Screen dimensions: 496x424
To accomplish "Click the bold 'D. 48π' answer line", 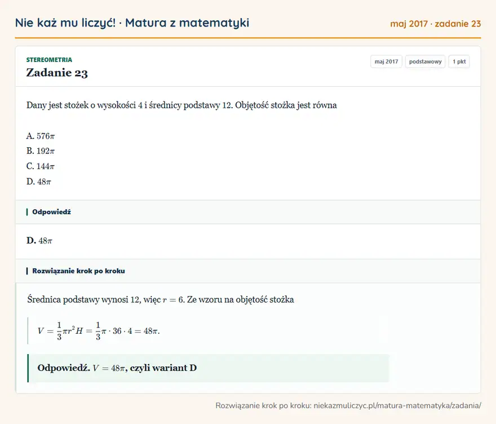I will 39,241.
